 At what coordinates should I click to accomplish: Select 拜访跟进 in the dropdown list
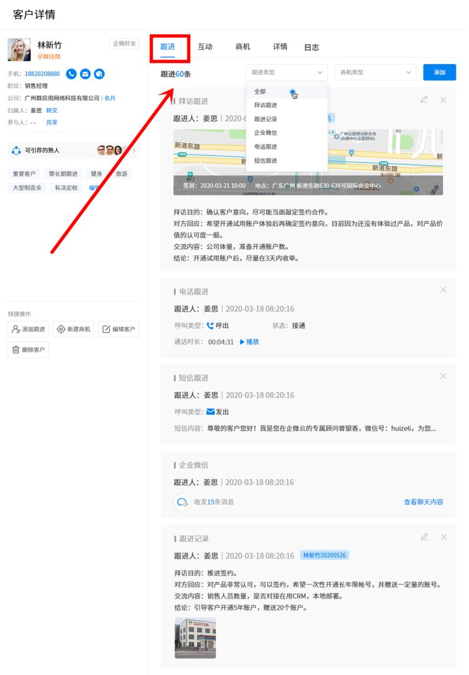point(287,105)
